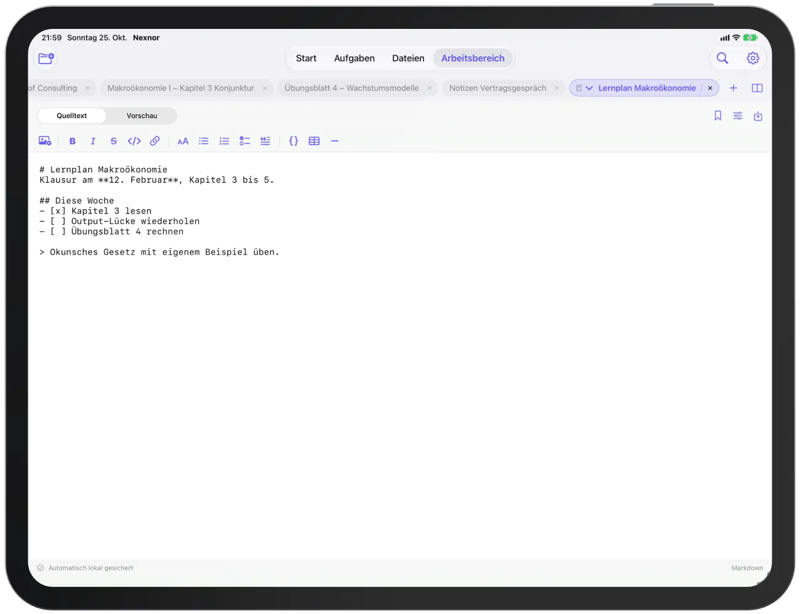
Task: Insert a link using the chain icon
Action: [155, 141]
